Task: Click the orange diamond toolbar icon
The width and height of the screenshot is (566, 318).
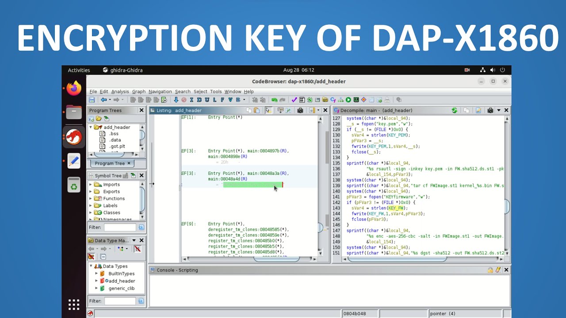Action: [x=363, y=100]
